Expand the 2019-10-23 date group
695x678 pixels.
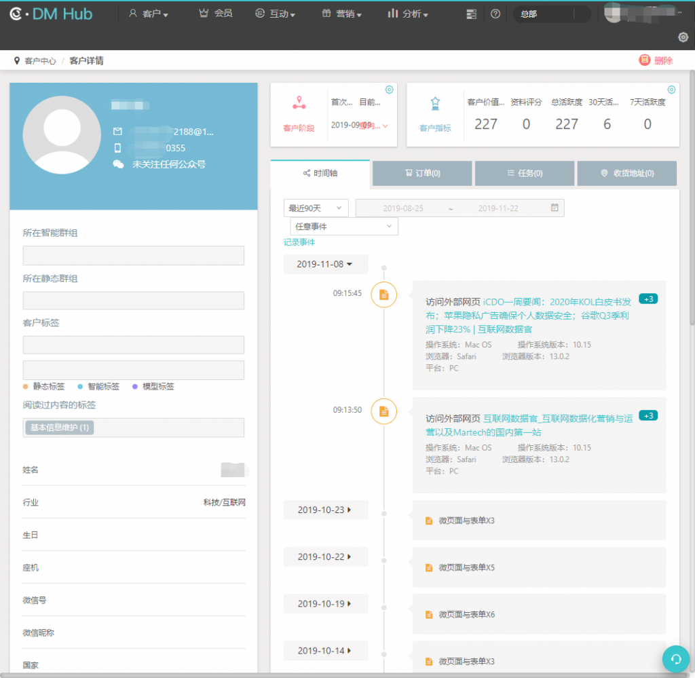[325, 510]
